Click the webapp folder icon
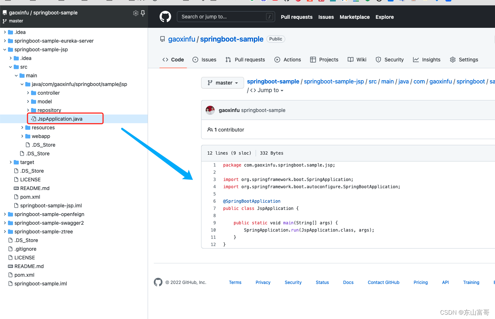 point(28,136)
